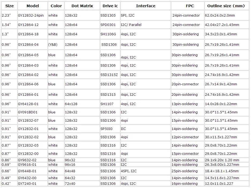Click the Drive ic column header

(110, 6)
